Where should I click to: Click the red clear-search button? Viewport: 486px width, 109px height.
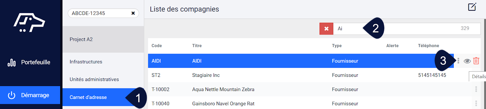click(x=326, y=28)
